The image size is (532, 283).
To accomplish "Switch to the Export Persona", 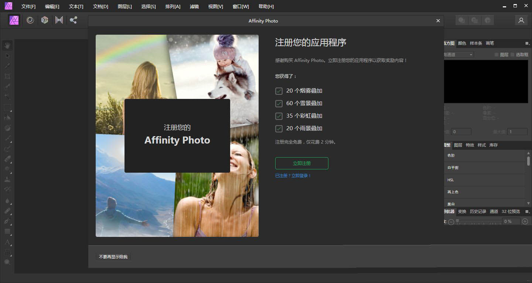I will click(74, 20).
